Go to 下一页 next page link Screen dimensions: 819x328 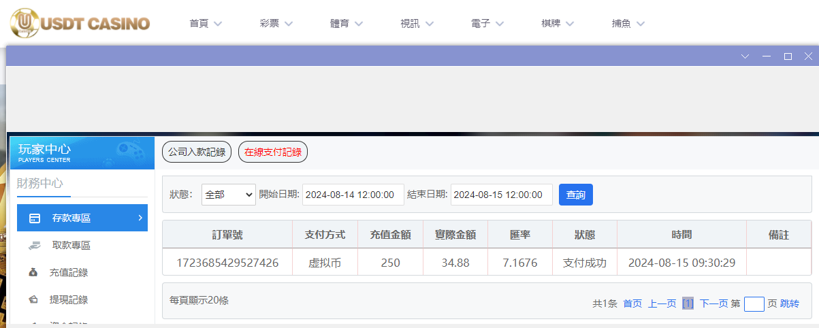click(x=713, y=304)
